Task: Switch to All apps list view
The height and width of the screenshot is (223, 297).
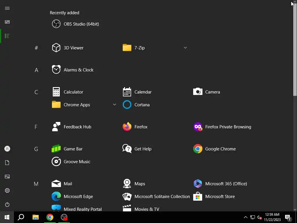Action: pyautogui.click(x=7, y=36)
